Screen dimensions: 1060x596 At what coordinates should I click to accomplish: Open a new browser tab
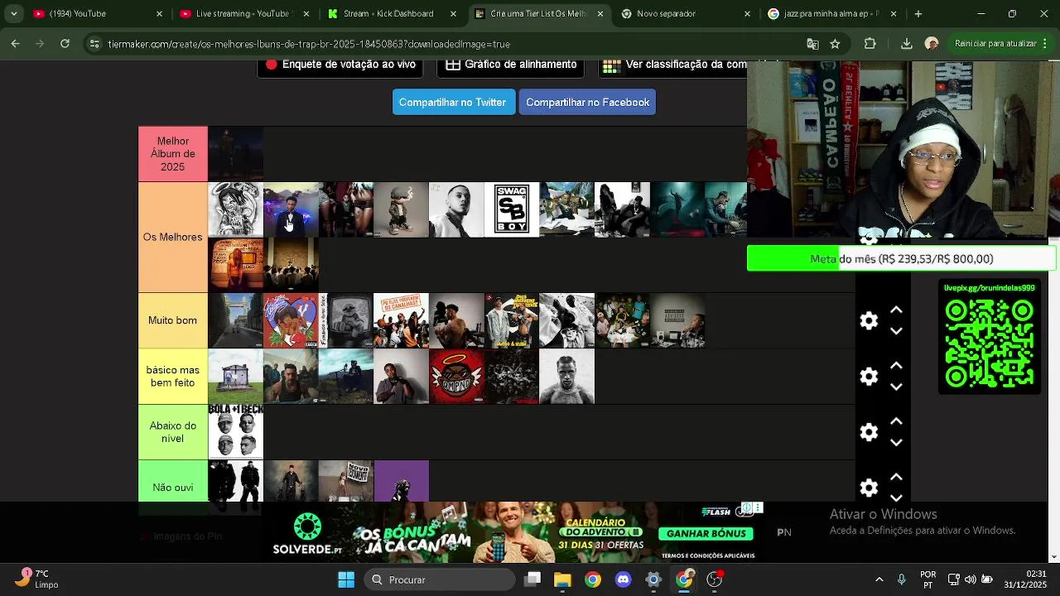point(918,13)
